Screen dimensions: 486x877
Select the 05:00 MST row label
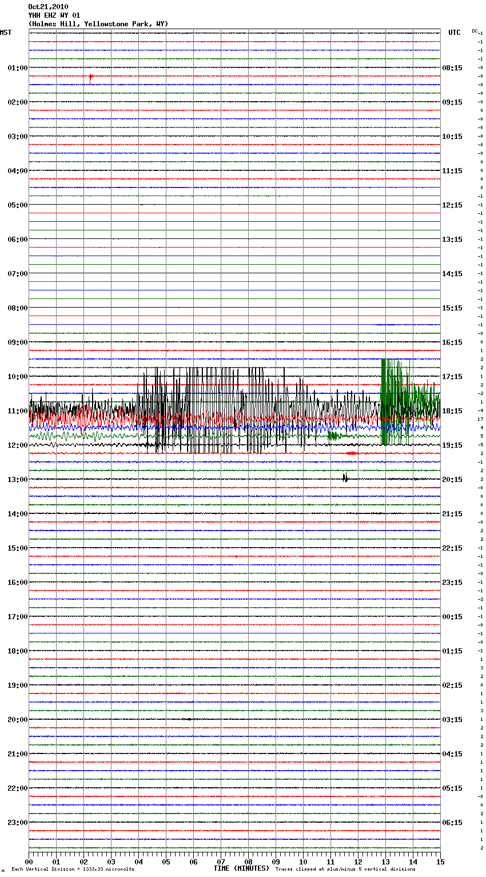[x=18, y=205]
